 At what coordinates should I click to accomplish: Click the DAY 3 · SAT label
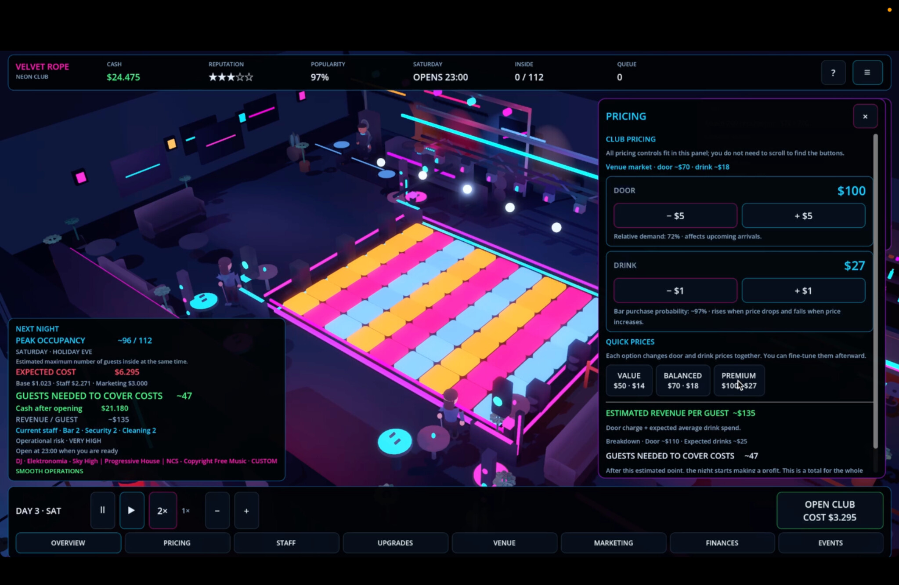39,511
